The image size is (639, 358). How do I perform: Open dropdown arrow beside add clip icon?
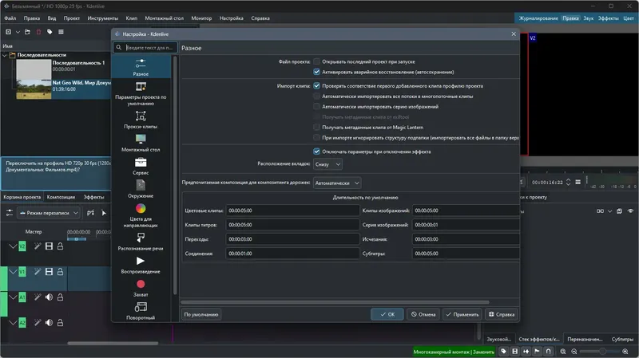coord(18,32)
